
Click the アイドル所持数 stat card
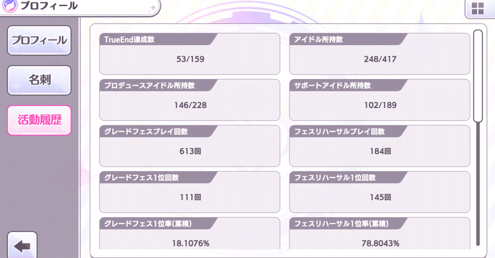(x=380, y=52)
